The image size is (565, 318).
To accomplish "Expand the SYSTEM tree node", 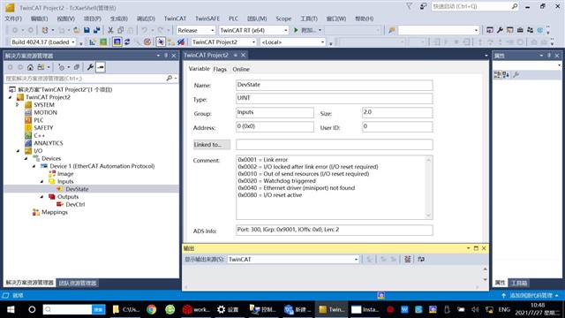I will 18,105.
